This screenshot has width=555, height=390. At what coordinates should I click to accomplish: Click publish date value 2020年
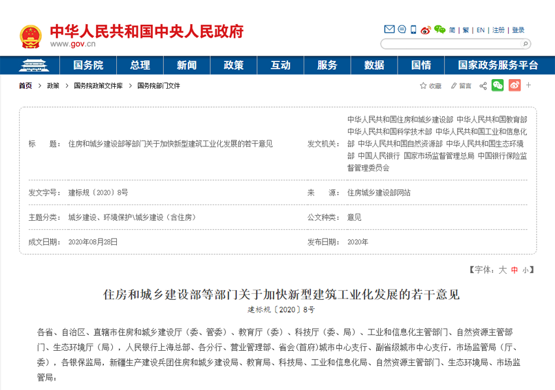click(x=358, y=242)
